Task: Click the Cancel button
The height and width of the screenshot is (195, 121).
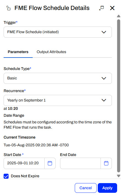Action: (x=86, y=188)
